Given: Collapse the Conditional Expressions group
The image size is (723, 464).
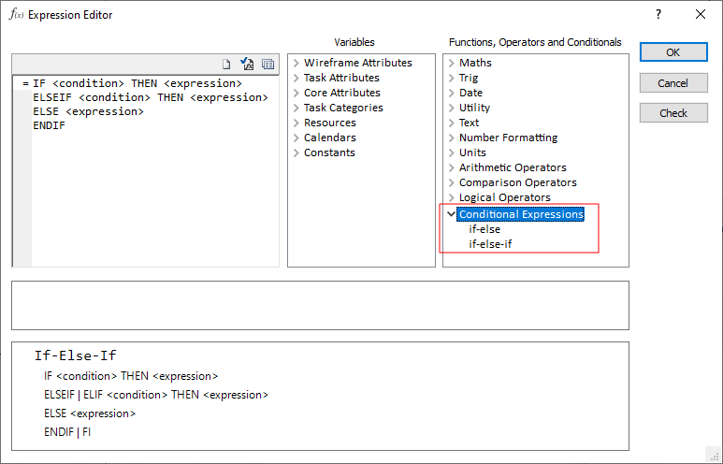Looking at the screenshot, I should click(x=452, y=214).
